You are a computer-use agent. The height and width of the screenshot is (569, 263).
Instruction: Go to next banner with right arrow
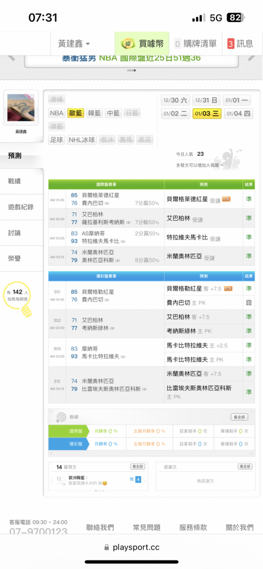(252, 57)
